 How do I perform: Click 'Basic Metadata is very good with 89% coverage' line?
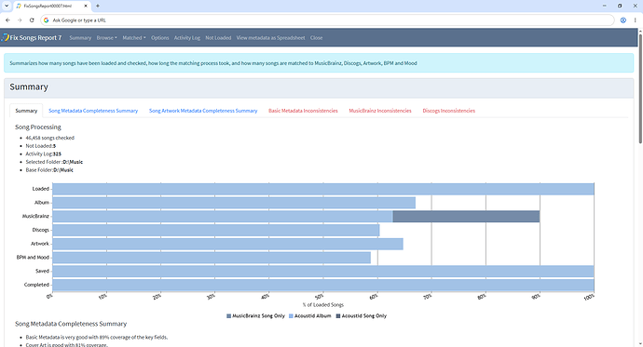[x=97, y=337]
